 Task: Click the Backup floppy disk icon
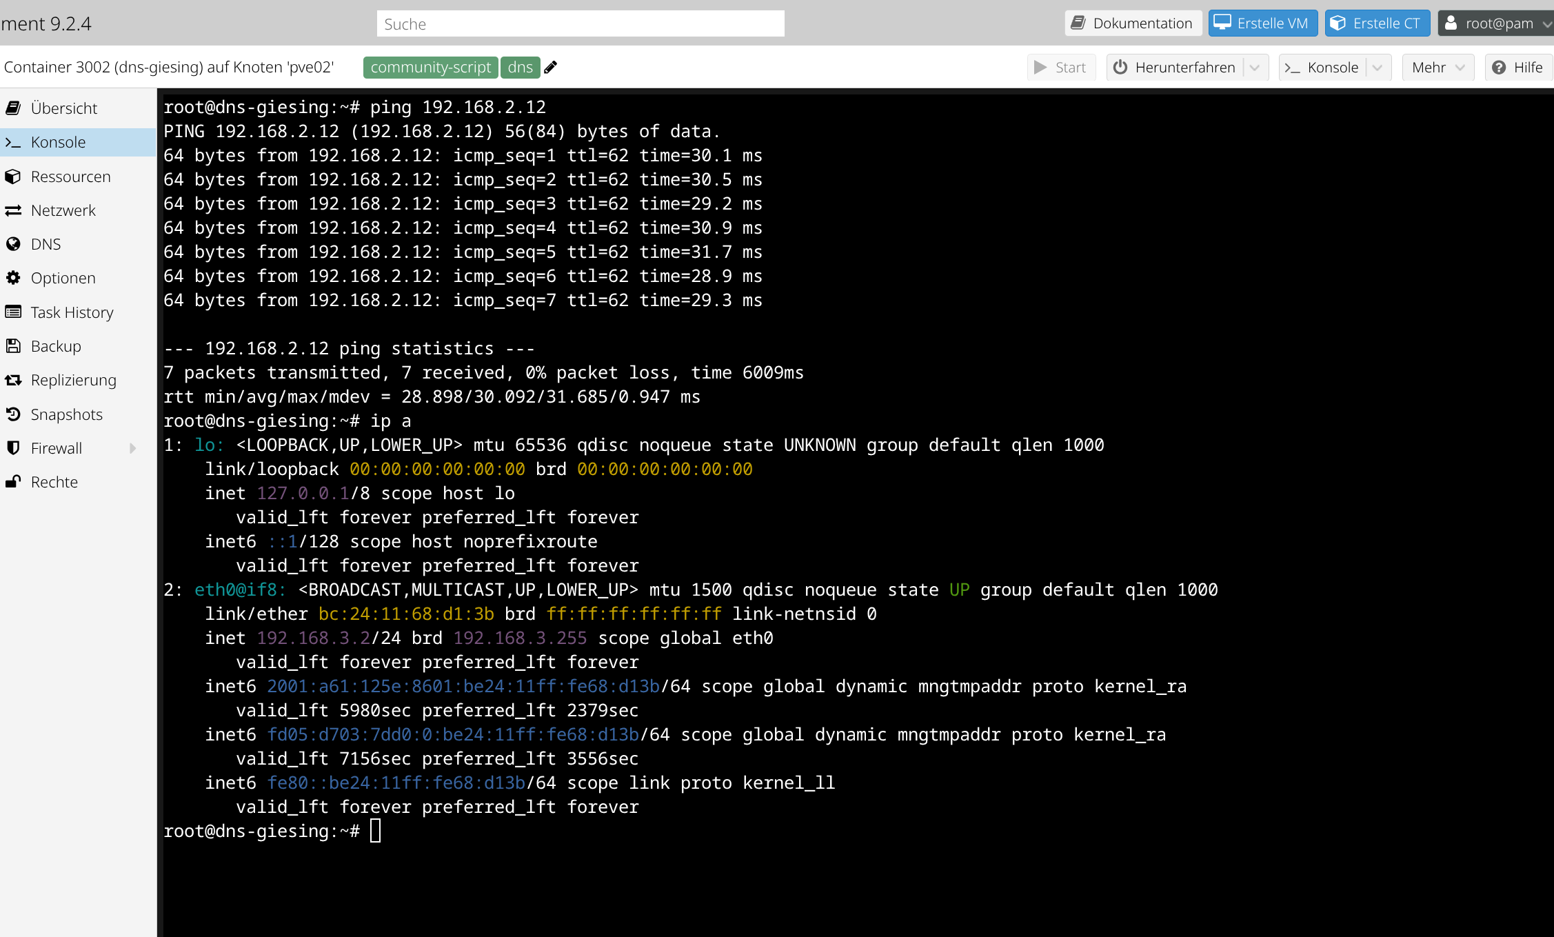[13, 346]
